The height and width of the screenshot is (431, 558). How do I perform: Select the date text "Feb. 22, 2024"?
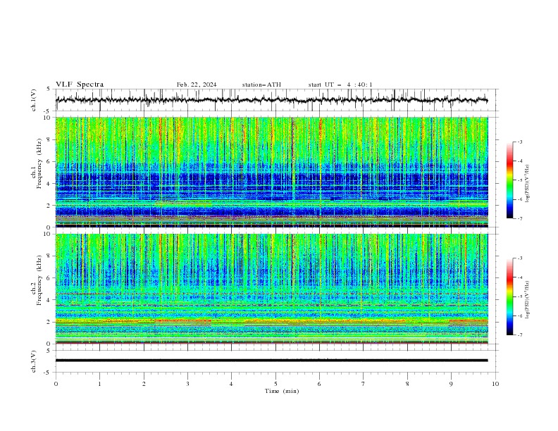click(x=197, y=85)
